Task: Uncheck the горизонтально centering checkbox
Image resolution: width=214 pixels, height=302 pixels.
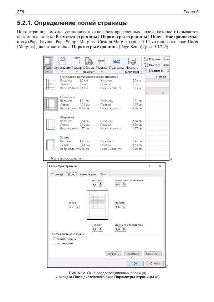Action: [54, 239]
